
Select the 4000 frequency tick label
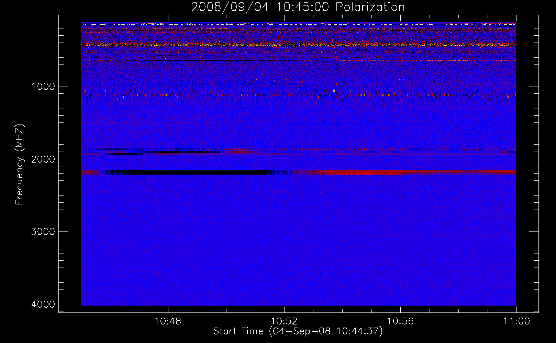43,304
